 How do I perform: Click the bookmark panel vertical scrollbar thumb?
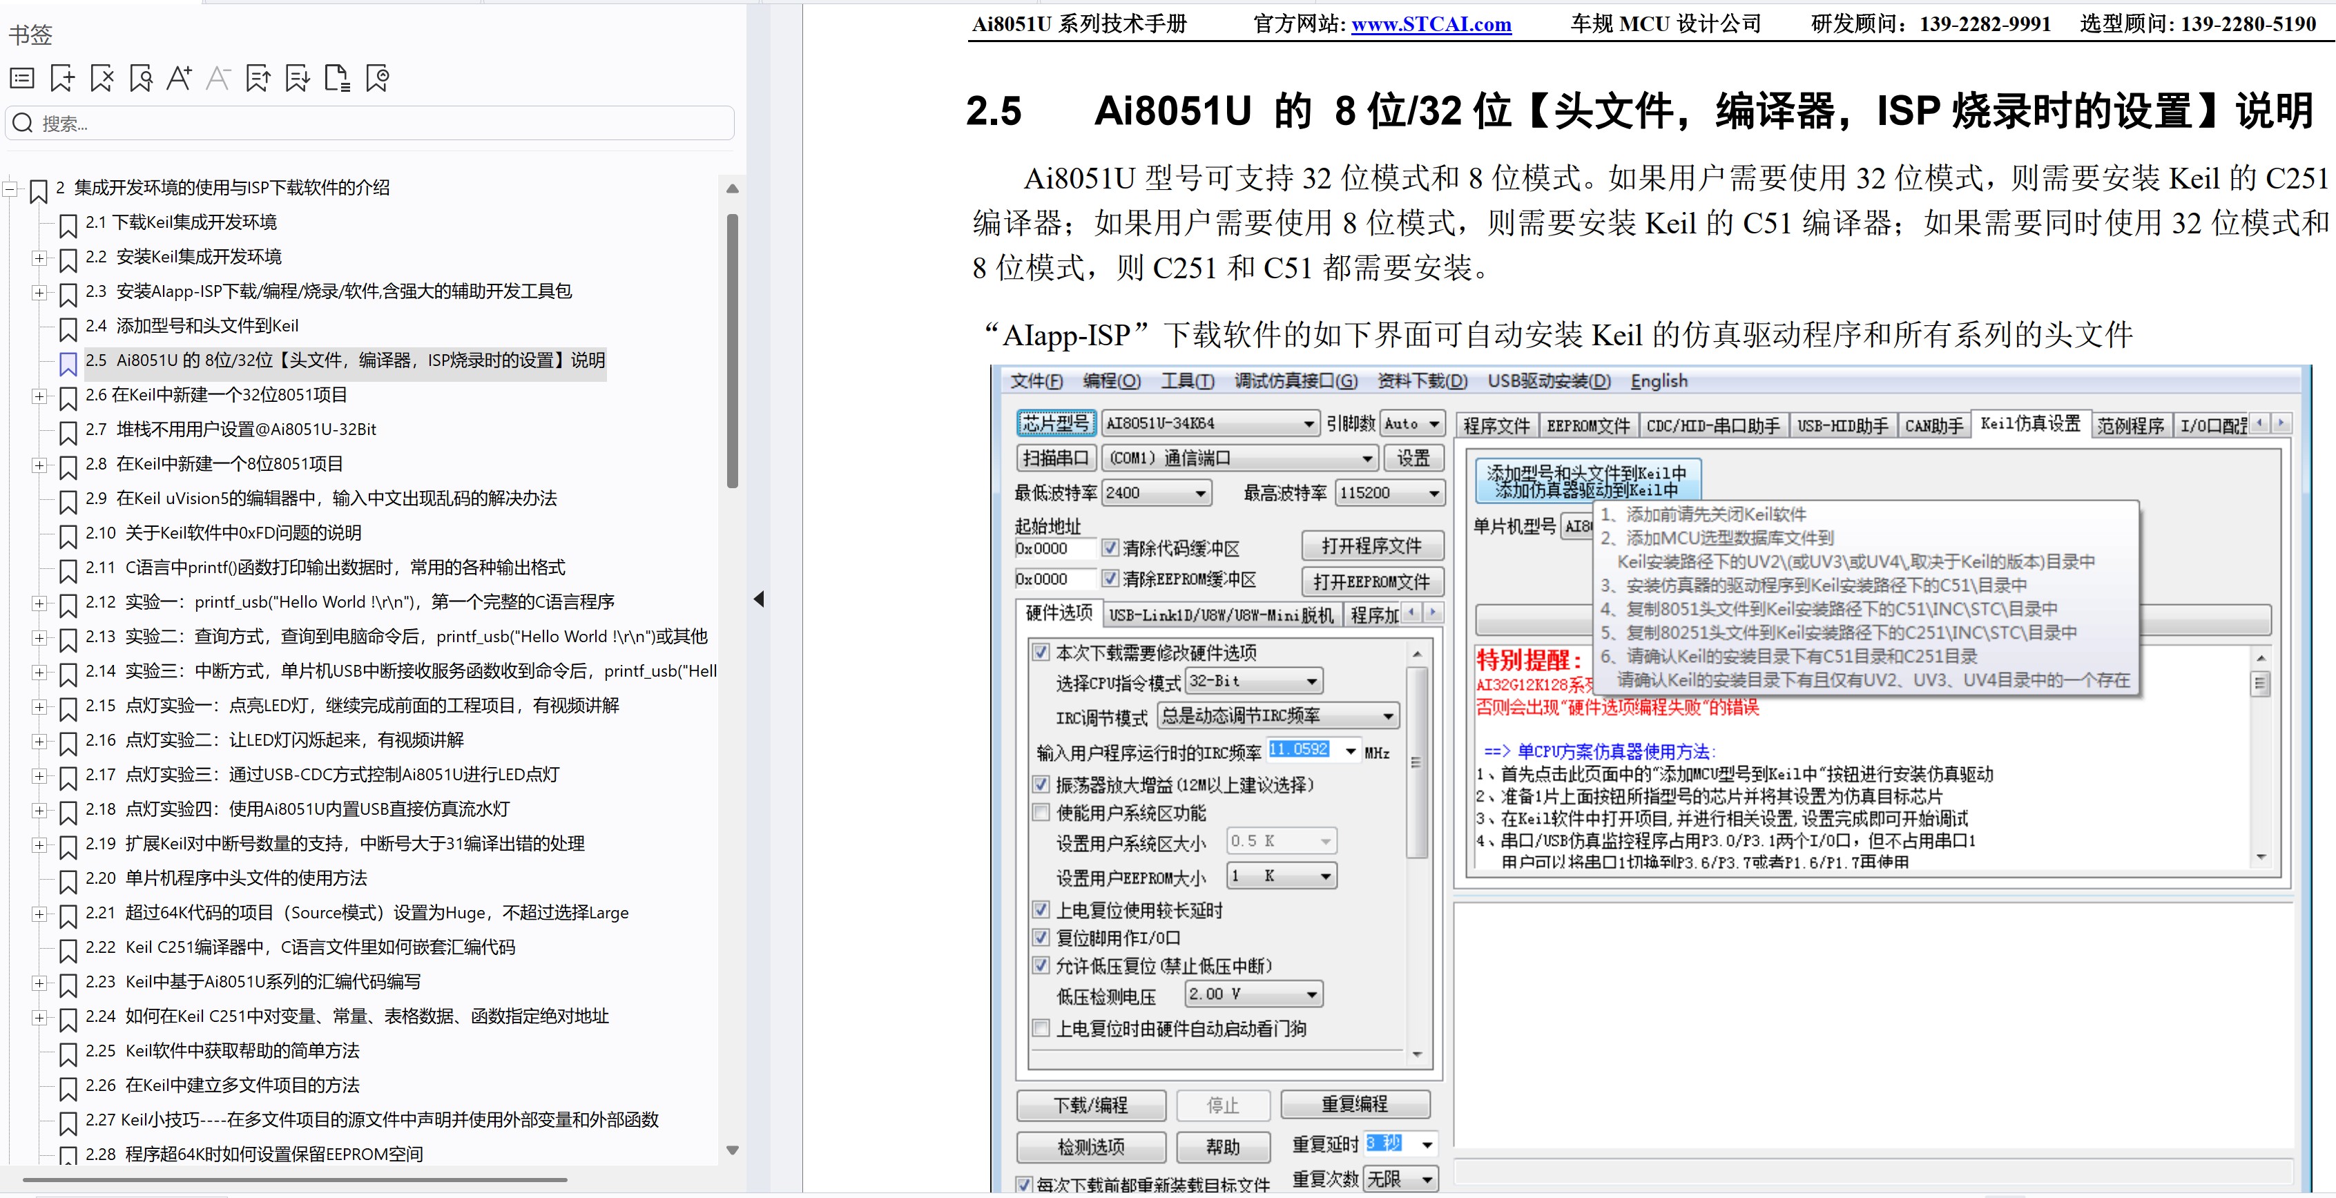point(733,351)
